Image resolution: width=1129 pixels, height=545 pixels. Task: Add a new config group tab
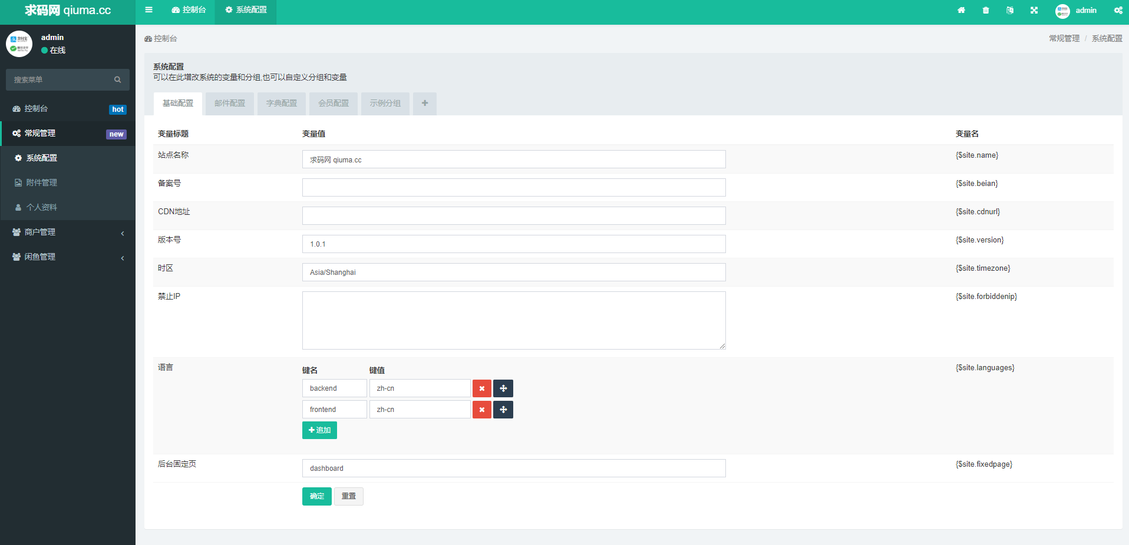tap(425, 104)
